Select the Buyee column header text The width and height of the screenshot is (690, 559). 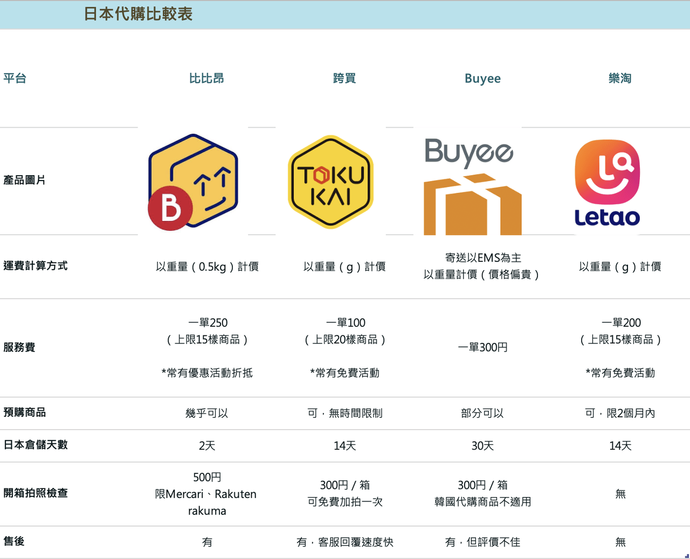pyautogui.click(x=482, y=79)
